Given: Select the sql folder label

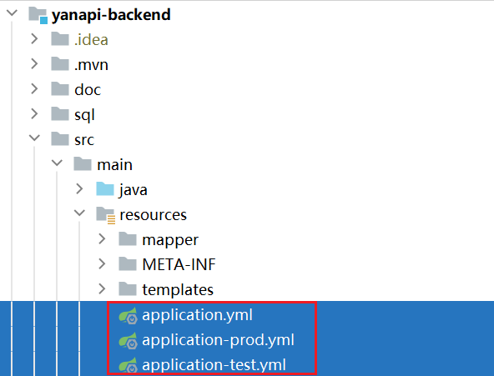Looking at the screenshot, I should click(x=84, y=115).
